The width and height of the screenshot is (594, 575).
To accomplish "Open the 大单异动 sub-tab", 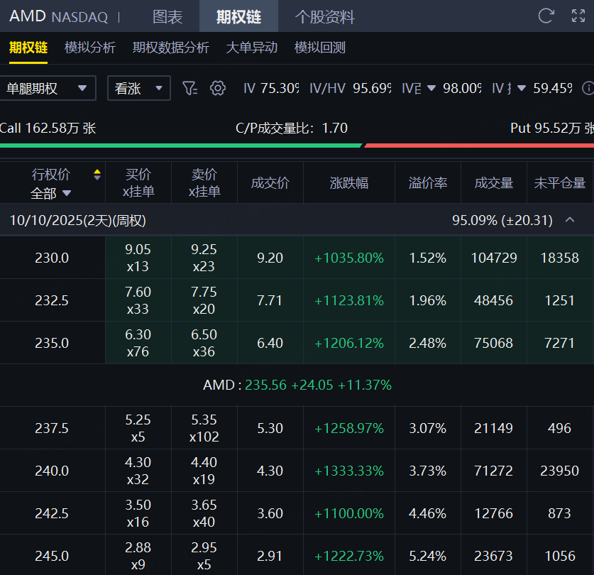I will (251, 48).
